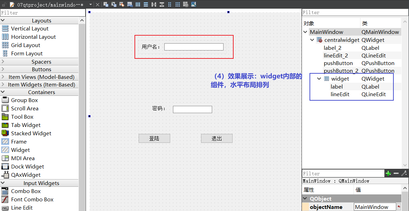Click the Lay Out Vertically icon
The height and width of the screenshot is (211, 409).
coord(146,4)
